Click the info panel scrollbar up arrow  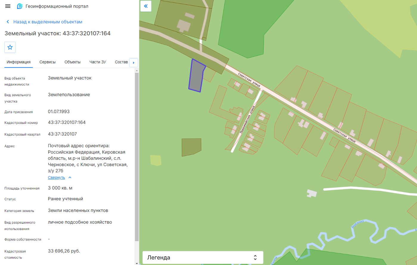click(137, 71)
